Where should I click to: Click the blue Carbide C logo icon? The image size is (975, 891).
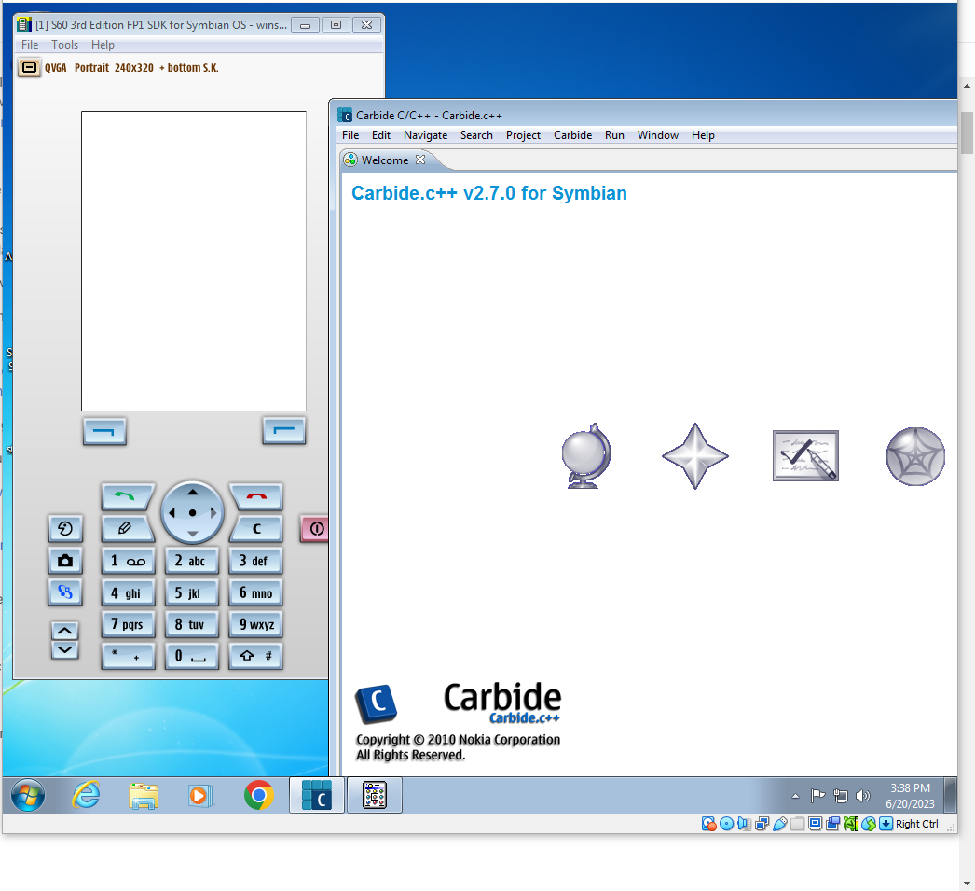(377, 703)
